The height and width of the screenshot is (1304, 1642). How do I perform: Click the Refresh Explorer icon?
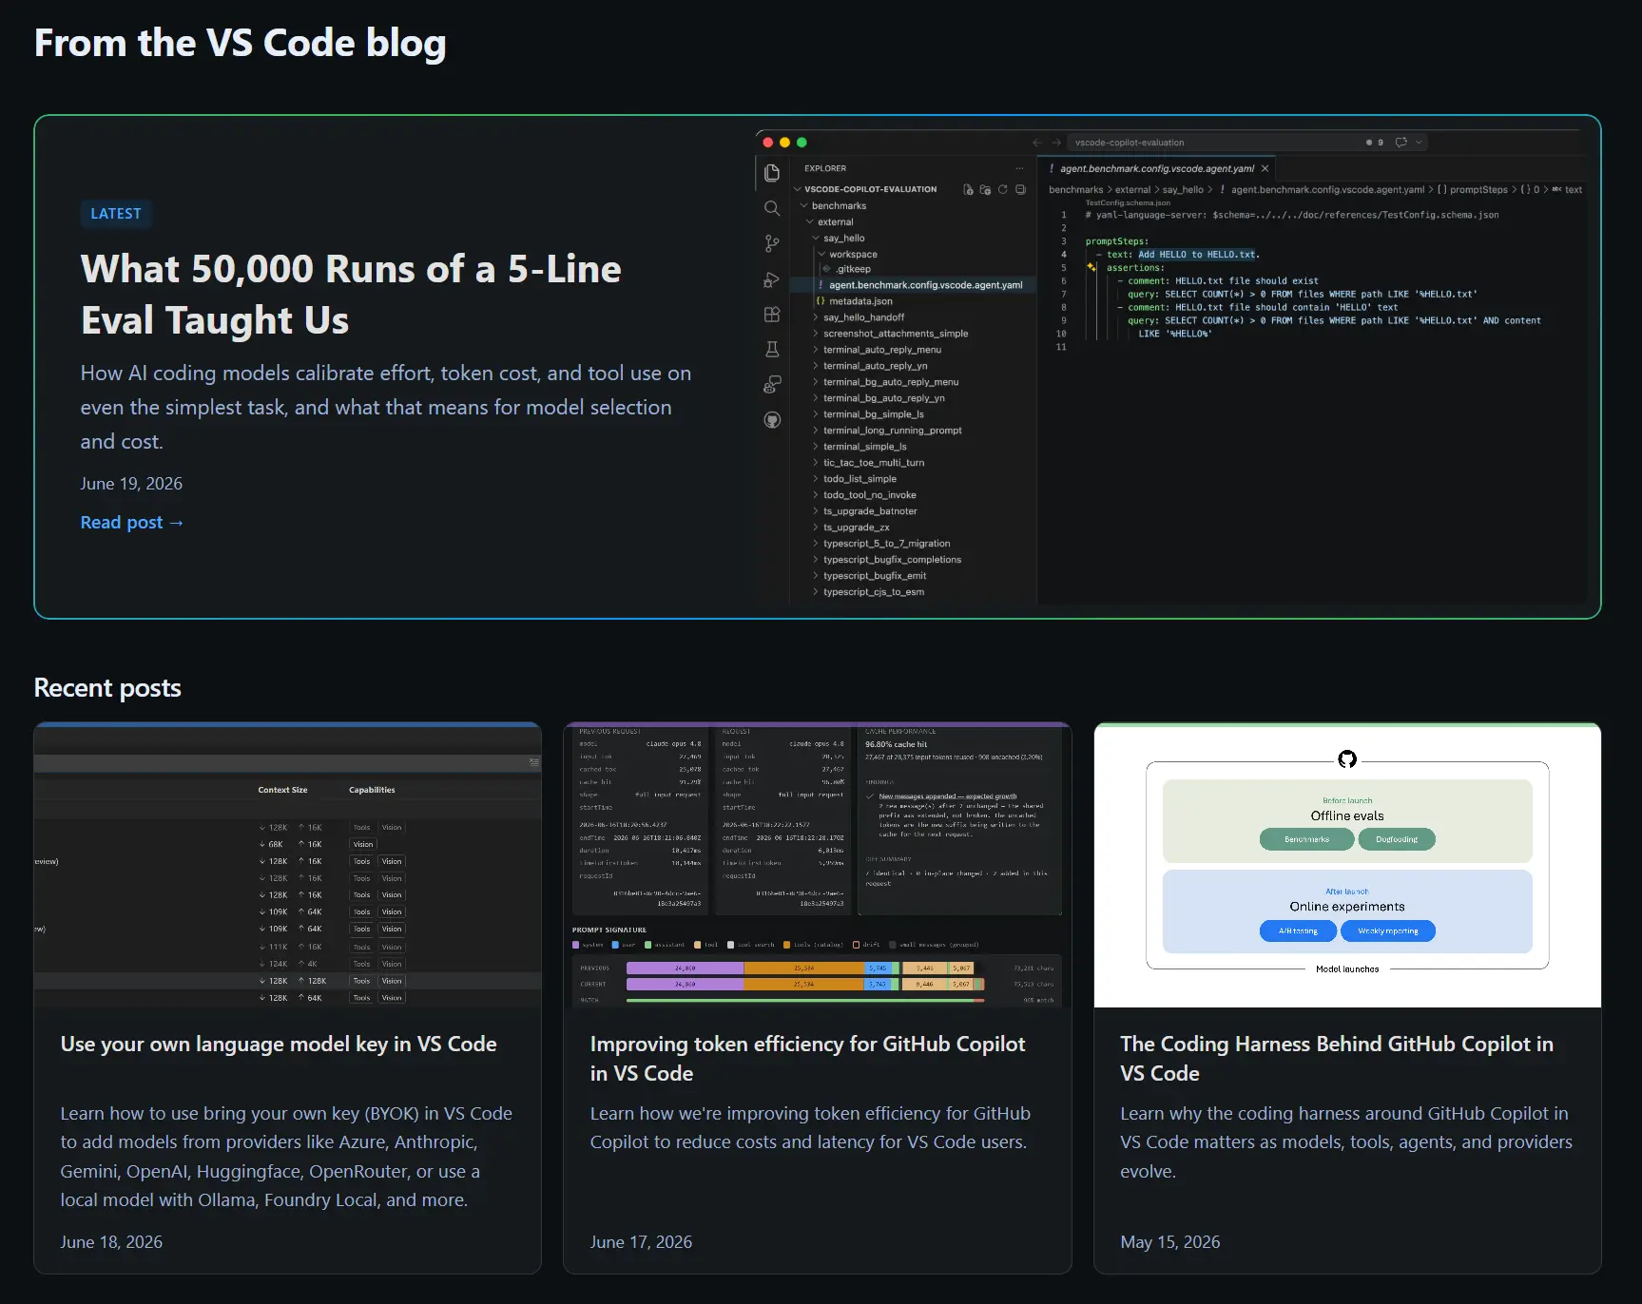1002,189
